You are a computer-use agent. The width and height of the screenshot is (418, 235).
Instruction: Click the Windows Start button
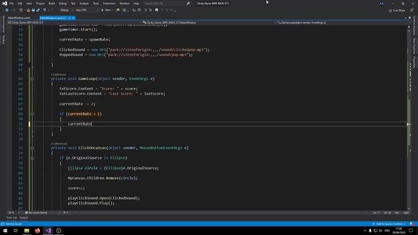coord(5,230)
